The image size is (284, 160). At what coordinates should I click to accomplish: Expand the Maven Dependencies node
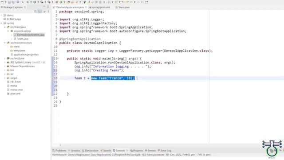click(5, 66)
